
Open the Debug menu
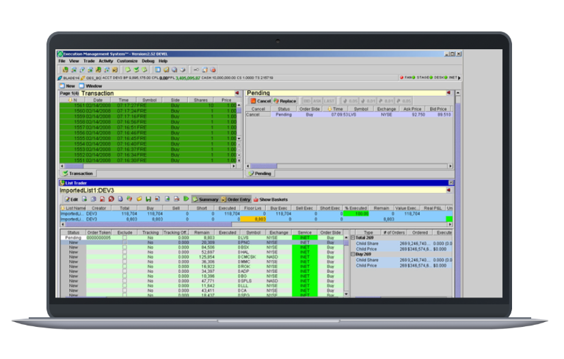pos(148,61)
